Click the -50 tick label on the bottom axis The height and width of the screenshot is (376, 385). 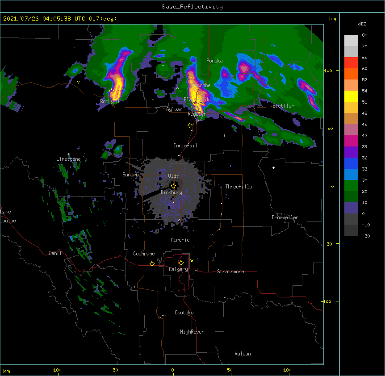tap(114, 370)
